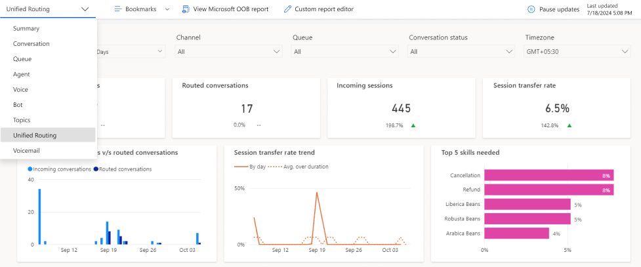Expand the Bookmarks chevron
The width and height of the screenshot is (641, 267).
(x=167, y=9)
